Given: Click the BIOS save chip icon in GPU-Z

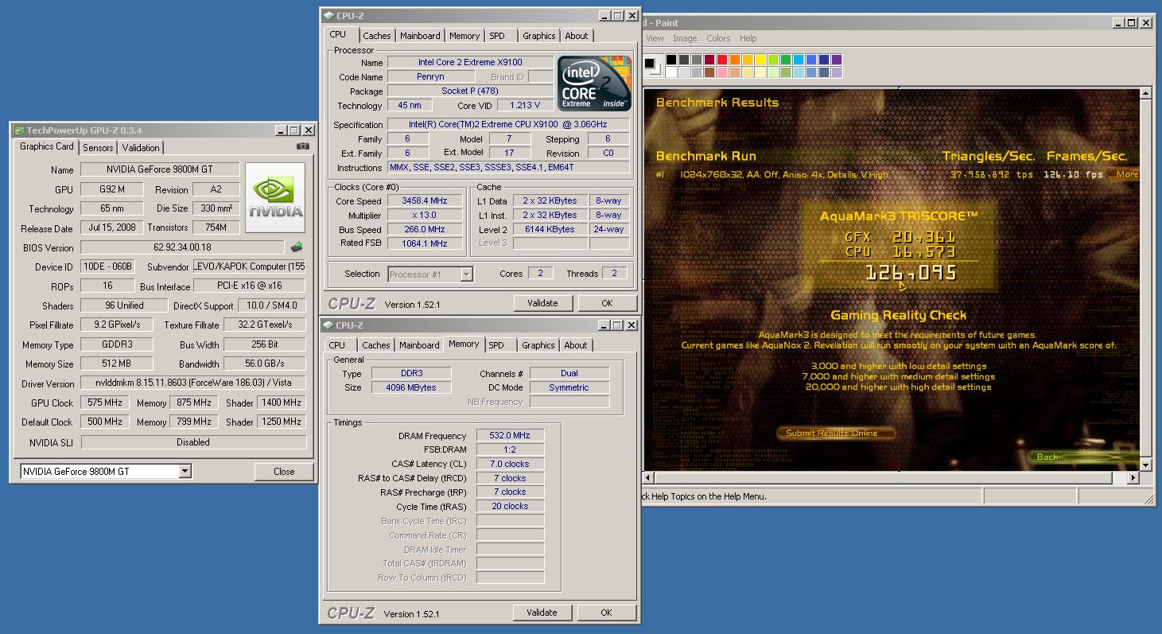Looking at the screenshot, I should (x=297, y=247).
